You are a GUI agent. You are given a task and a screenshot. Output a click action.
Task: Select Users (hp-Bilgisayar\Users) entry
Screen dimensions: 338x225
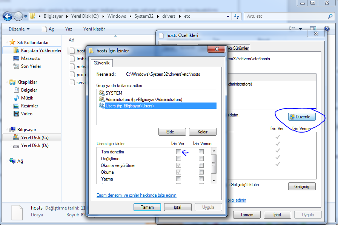point(157,106)
